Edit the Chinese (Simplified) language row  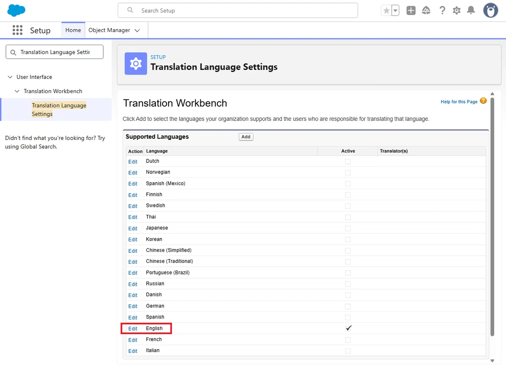coord(133,251)
